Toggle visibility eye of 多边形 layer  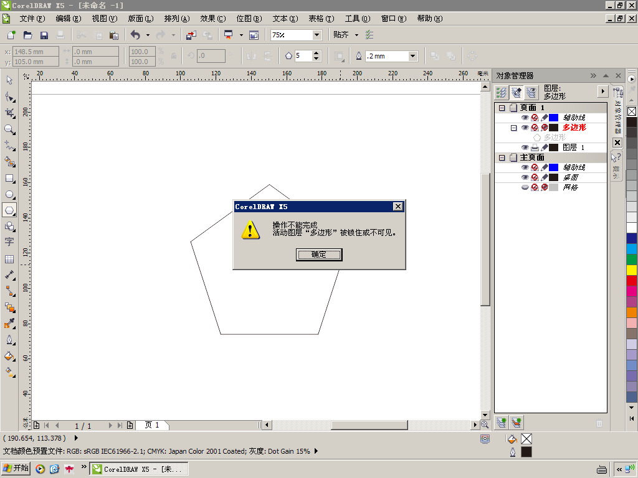click(525, 128)
